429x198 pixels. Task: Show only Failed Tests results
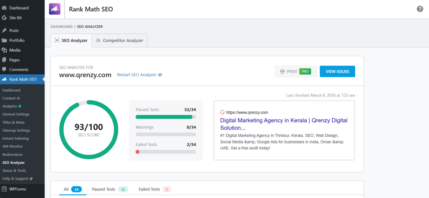[x=155, y=189]
